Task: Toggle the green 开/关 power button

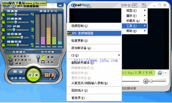Action: [x=33, y=75]
